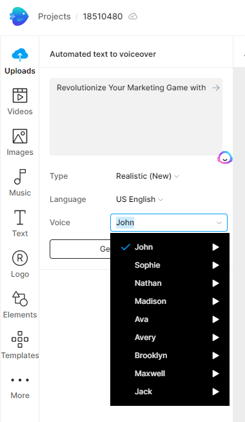Image resolution: width=245 pixels, height=422 pixels.
Task: Collapse the Voice dropdown chevron
Action: pyautogui.click(x=219, y=223)
